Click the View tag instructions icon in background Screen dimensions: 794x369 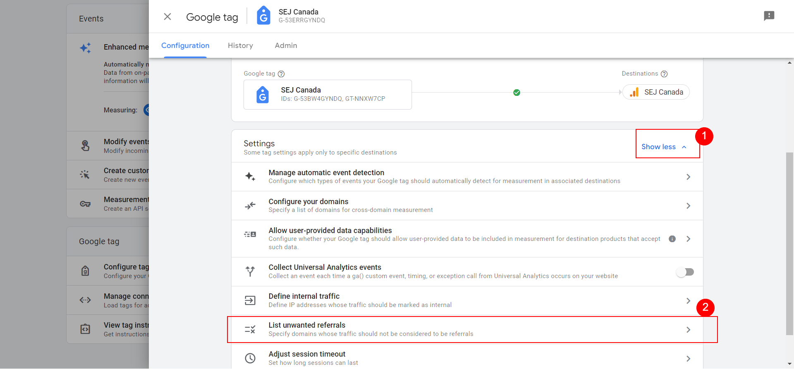click(85, 329)
